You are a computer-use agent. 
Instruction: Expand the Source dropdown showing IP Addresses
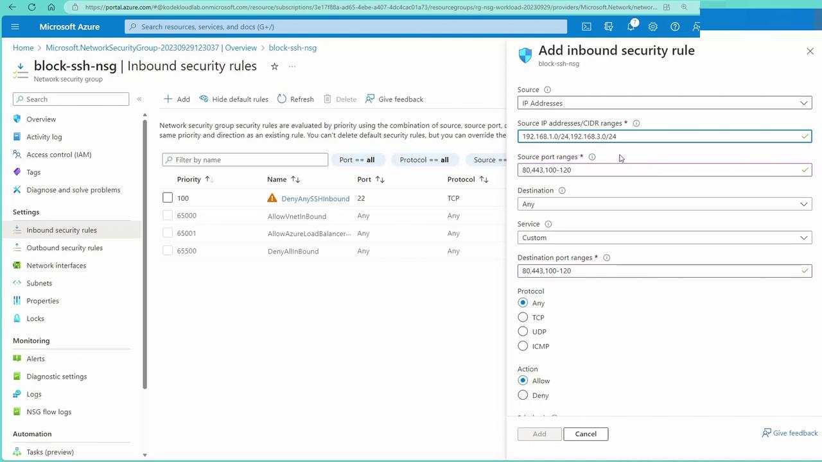(x=664, y=103)
